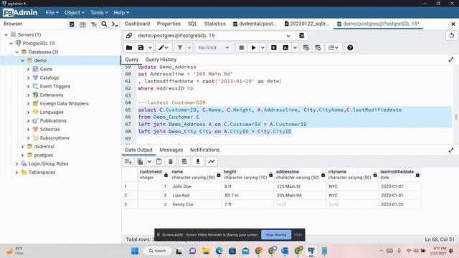Open the copy options dropdown arrow

click(x=149, y=161)
